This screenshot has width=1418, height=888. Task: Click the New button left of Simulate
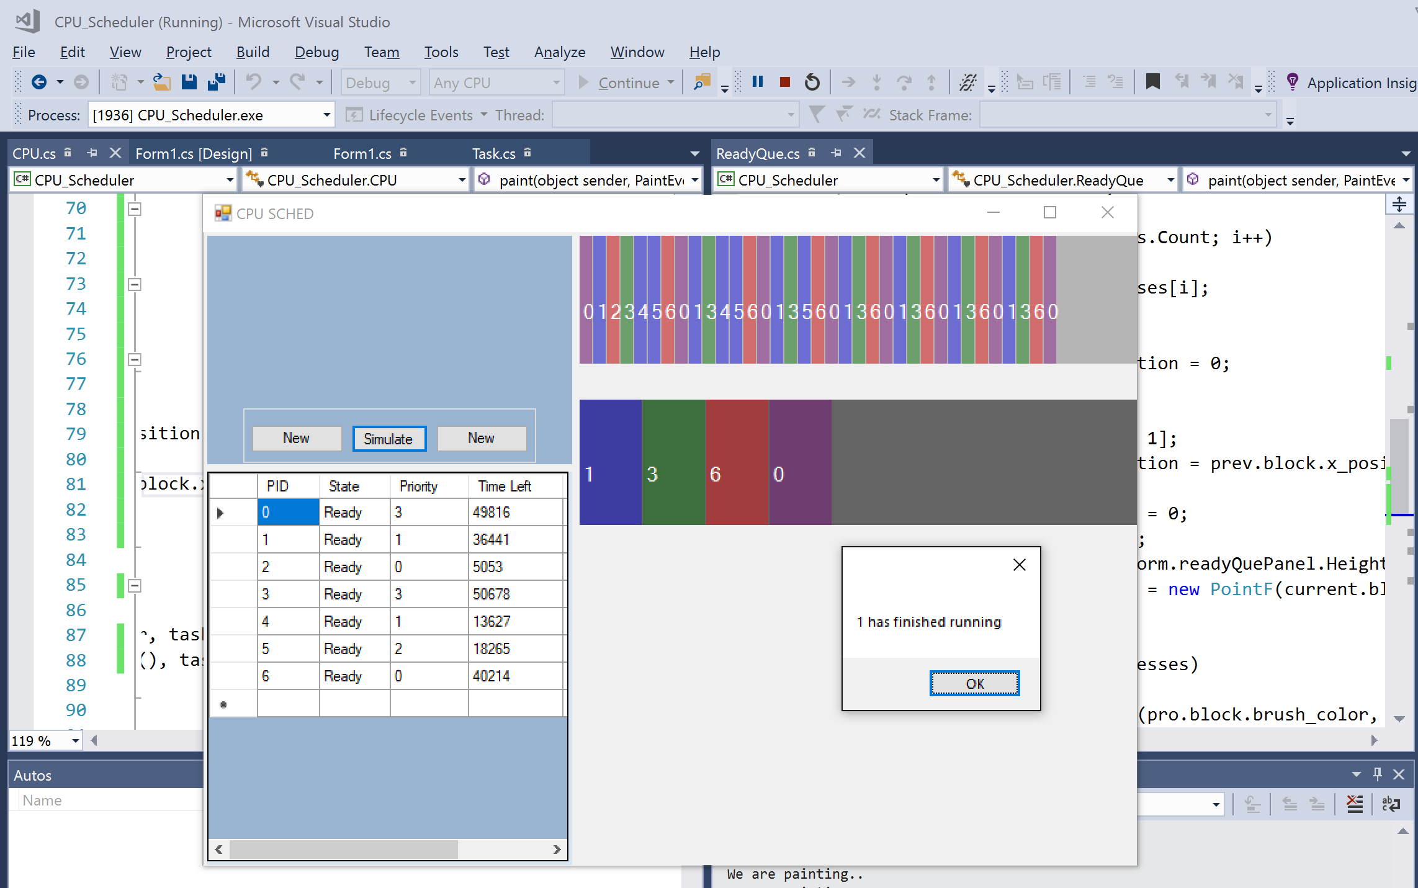tap(297, 438)
